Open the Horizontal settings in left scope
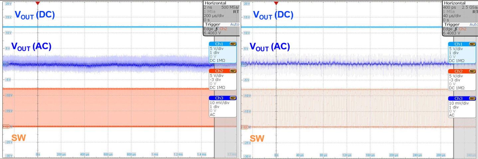This screenshot has height=159, width=478. coord(216,3)
